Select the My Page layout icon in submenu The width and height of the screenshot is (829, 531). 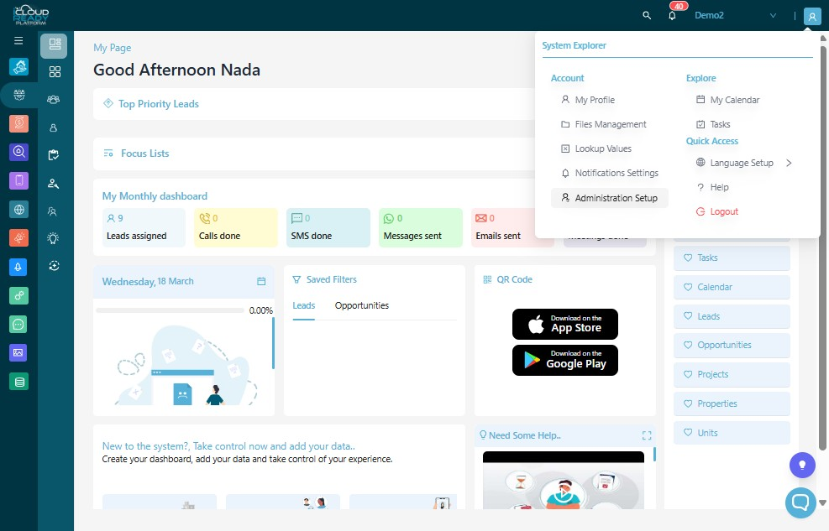coord(54,45)
